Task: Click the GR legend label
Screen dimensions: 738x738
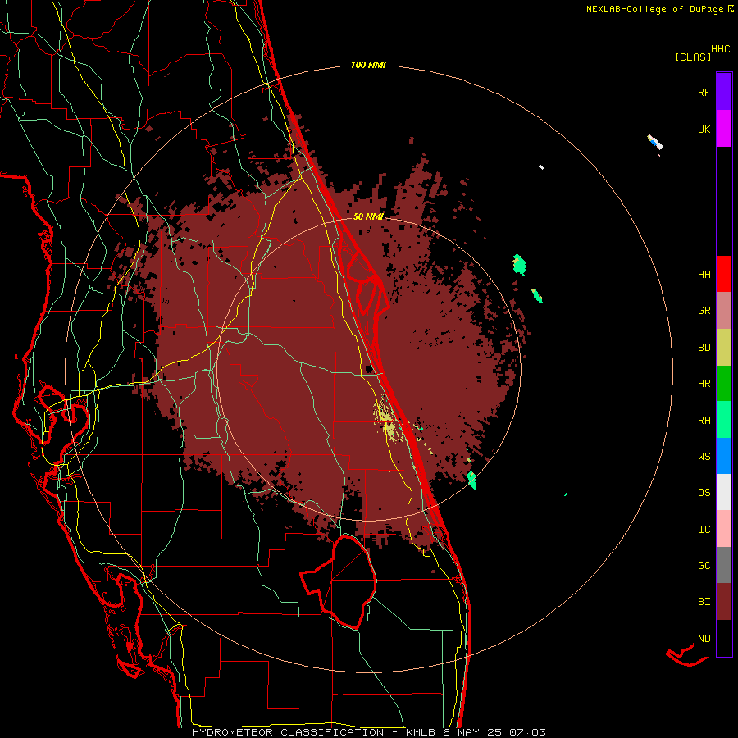Action: tap(704, 311)
